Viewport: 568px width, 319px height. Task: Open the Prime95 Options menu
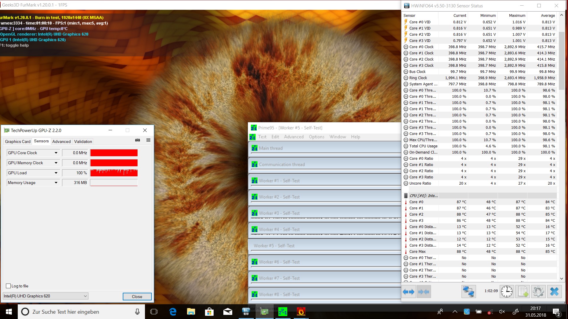coord(316,137)
